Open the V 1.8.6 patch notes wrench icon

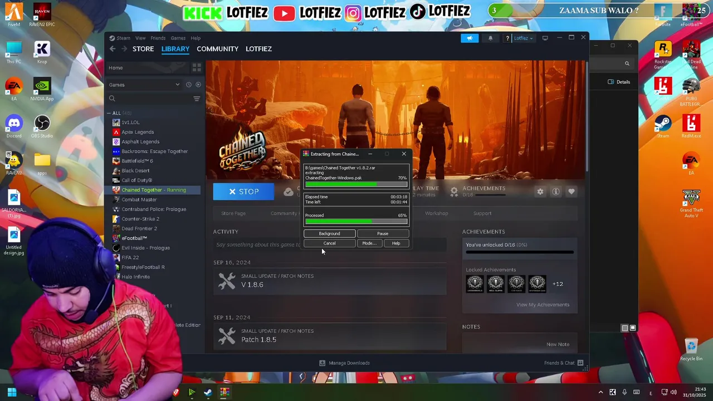(227, 281)
